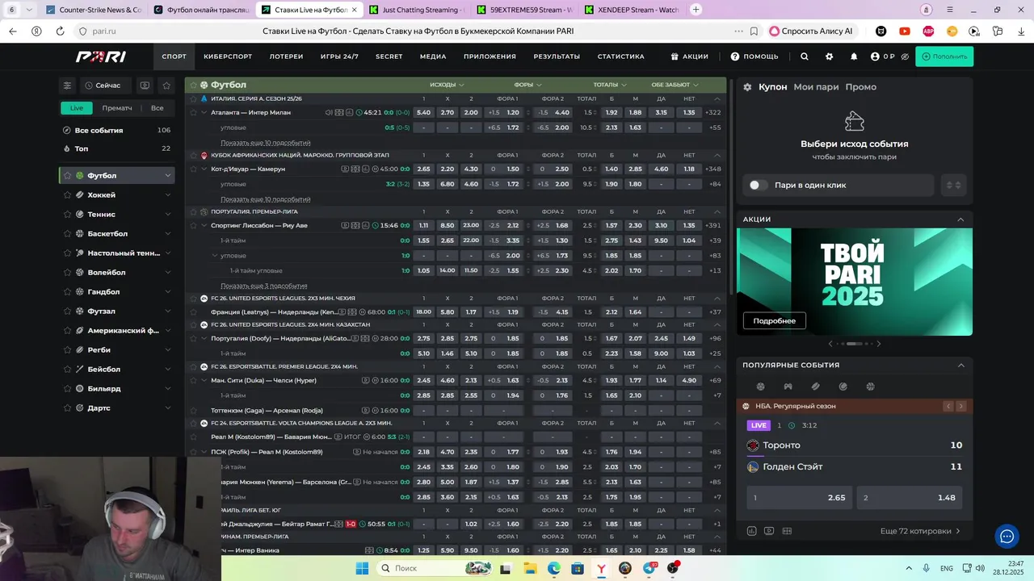Show next promo banner arrow
Image resolution: width=1034 pixels, height=581 pixels.
click(879, 344)
